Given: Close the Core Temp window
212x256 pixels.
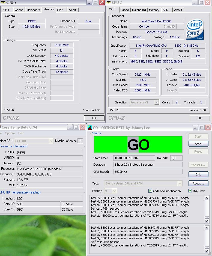Looking at the screenshot, I should click(83, 127).
